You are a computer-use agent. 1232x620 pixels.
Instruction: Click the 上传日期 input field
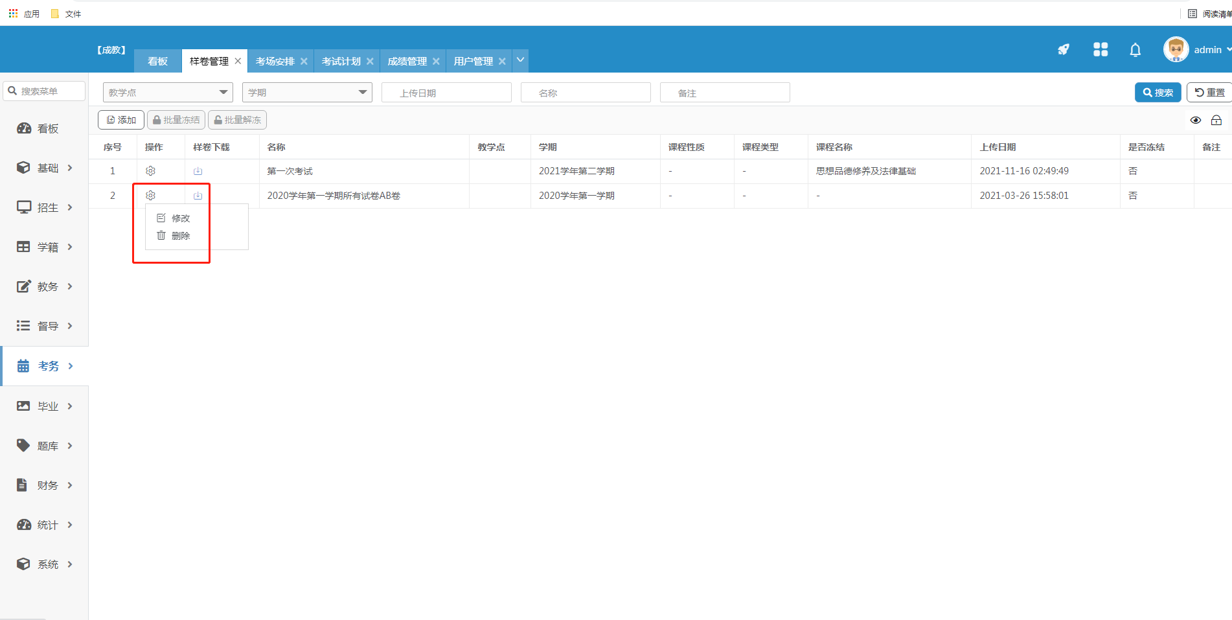[x=446, y=93]
